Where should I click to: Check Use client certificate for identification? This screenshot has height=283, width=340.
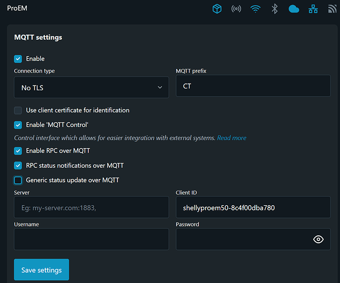point(18,110)
